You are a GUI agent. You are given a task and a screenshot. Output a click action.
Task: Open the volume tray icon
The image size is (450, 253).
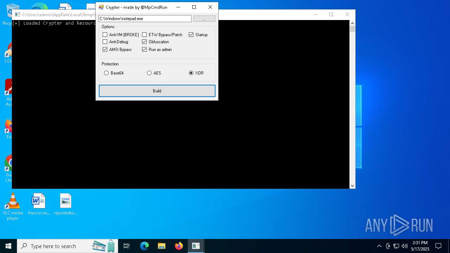(x=405, y=246)
